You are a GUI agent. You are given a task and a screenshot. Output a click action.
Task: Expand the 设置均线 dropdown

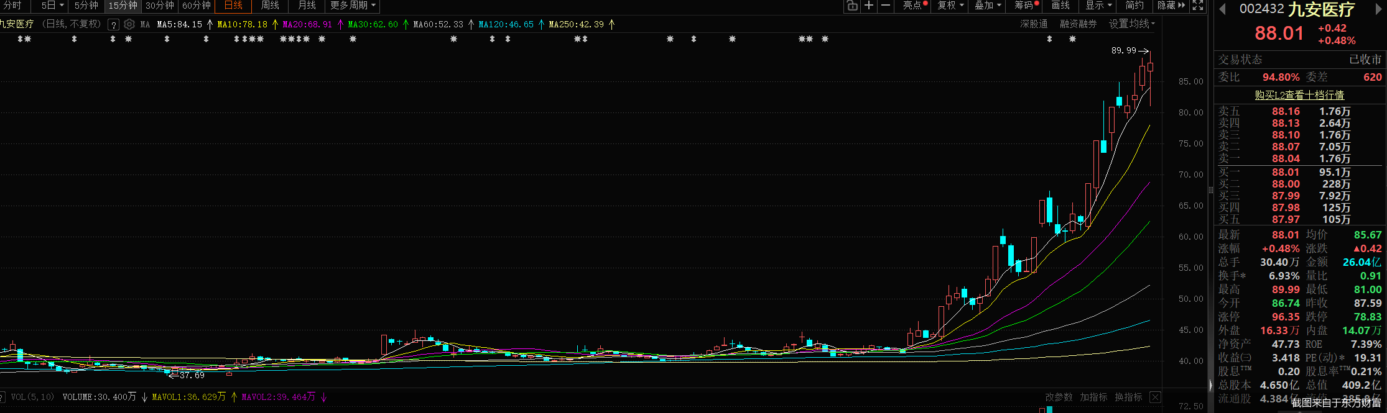tap(1131, 24)
